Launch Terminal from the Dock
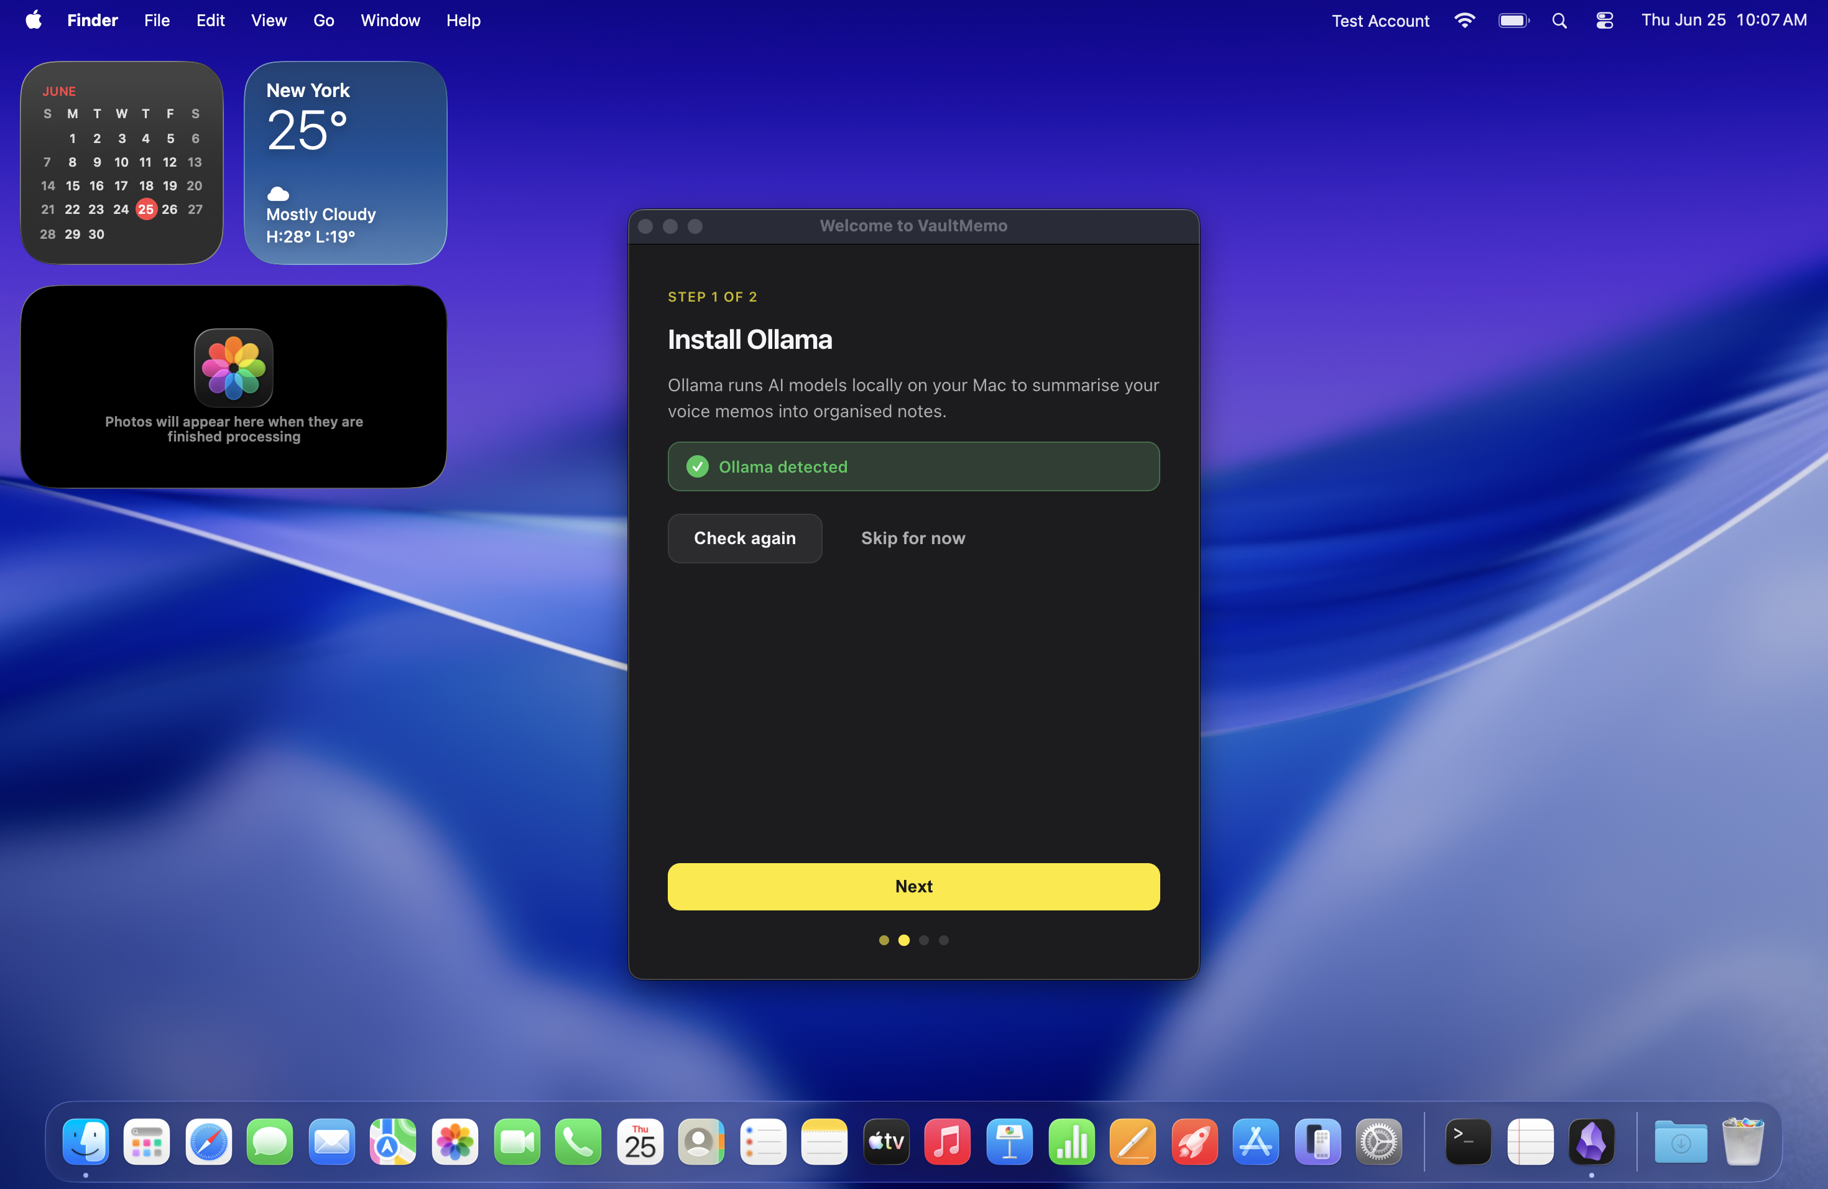 pyautogui.click(x=1469, y=1141)
